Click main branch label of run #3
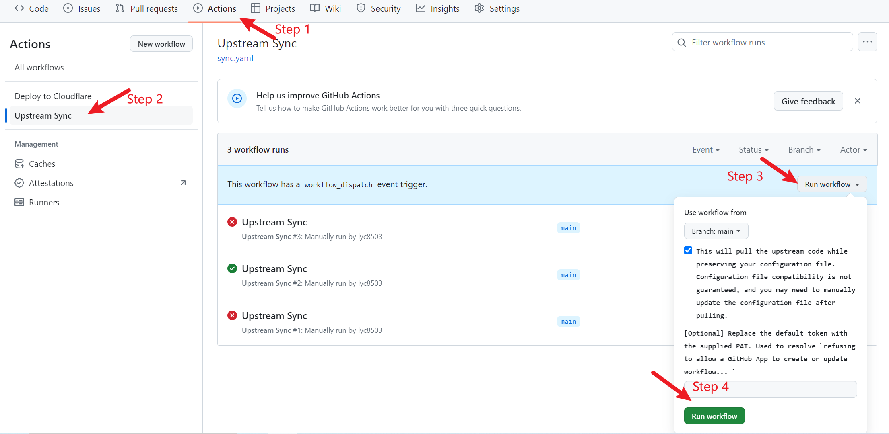 pos(568,228)
